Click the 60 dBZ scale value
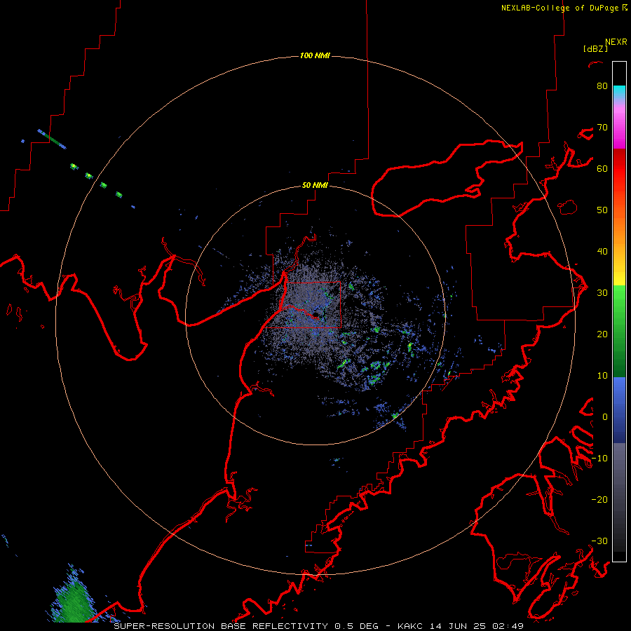 (x=602, y=168)
